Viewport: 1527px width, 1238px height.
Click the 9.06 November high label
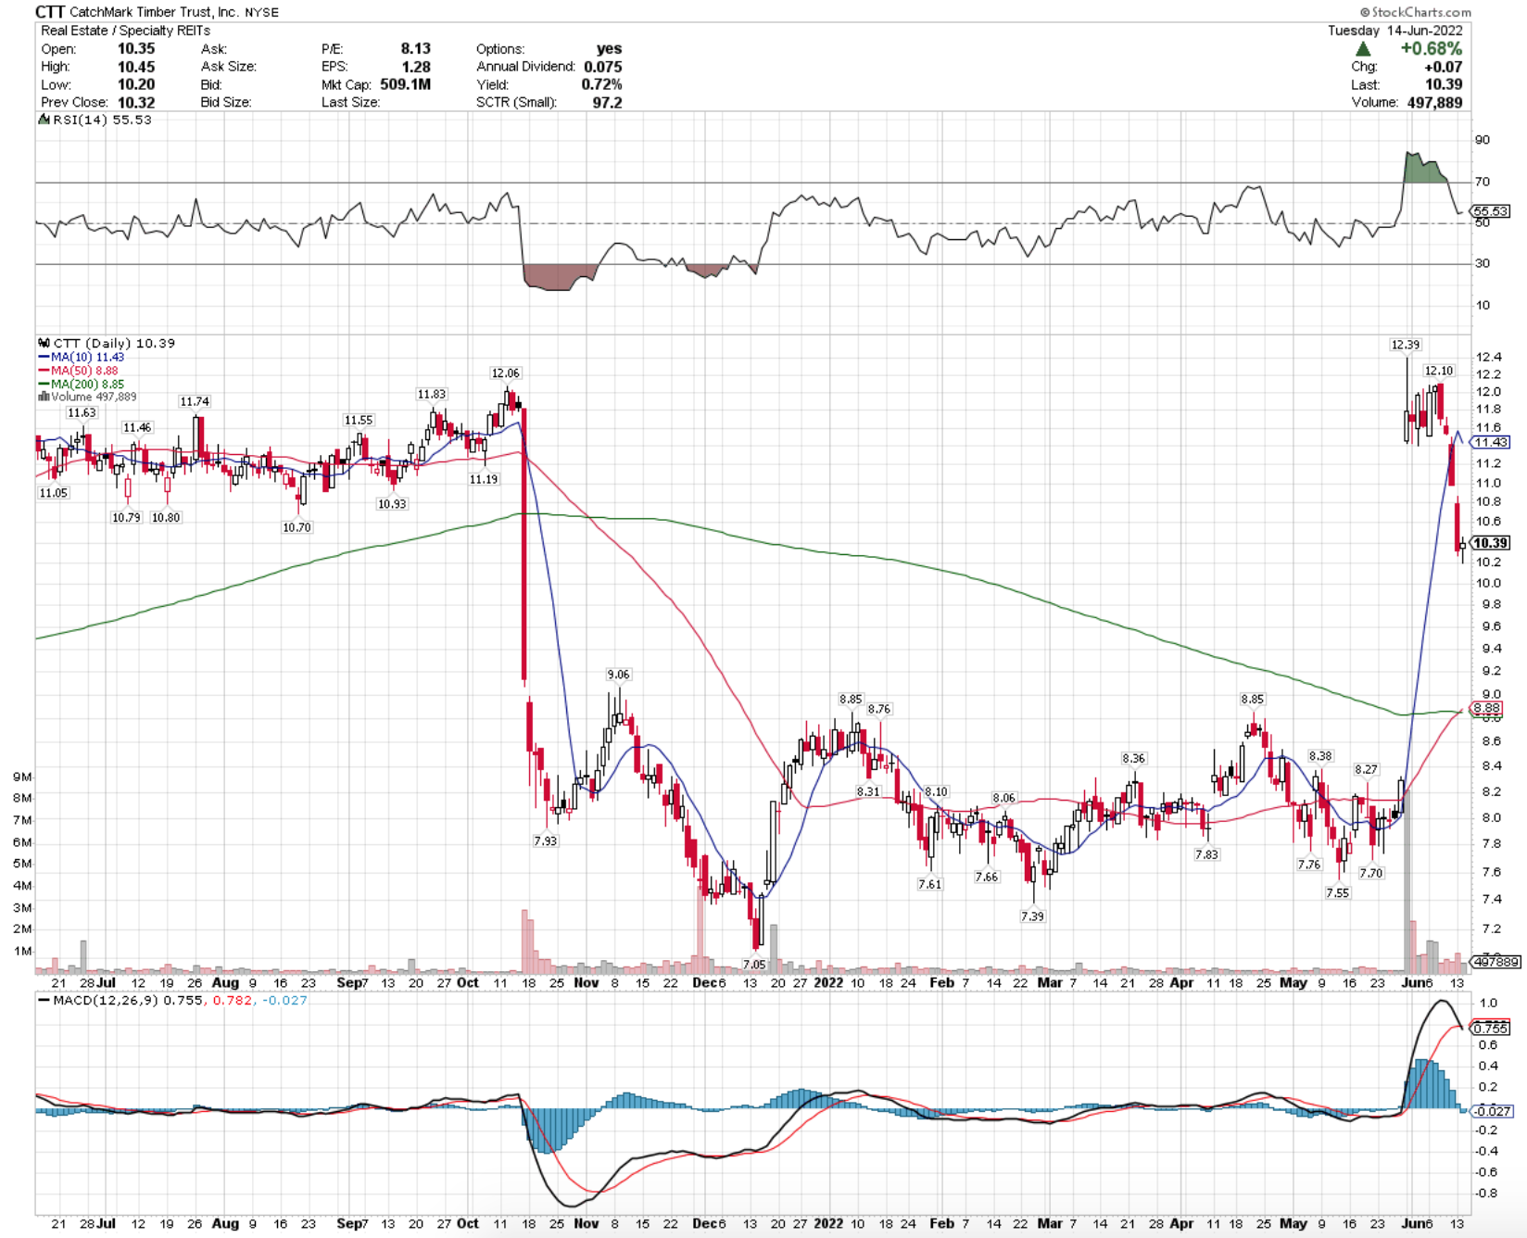click(x=619, y=675)
